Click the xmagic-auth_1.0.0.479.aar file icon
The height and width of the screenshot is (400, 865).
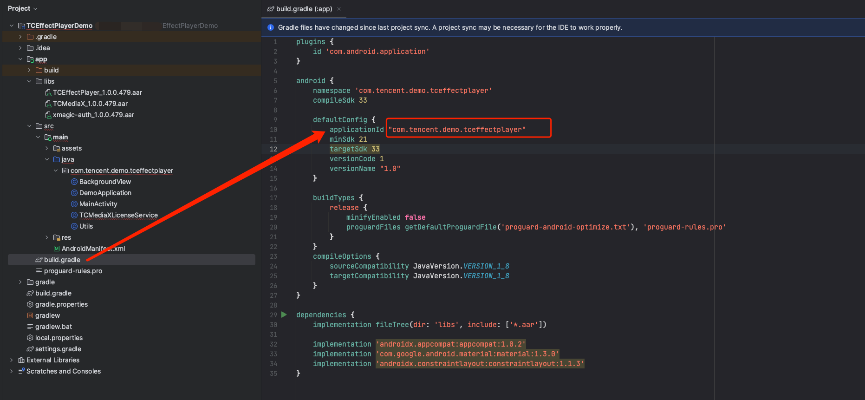point(48,115)
